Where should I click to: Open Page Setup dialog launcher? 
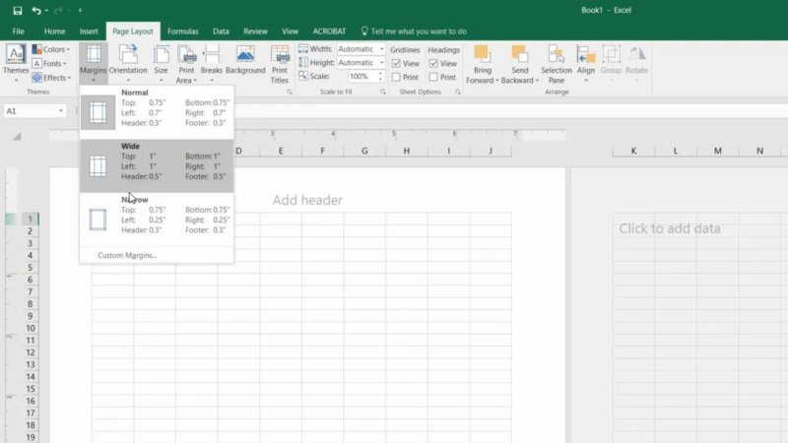click(290, 92)
